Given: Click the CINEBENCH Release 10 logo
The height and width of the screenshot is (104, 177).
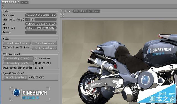Looking at the screenshot, I should [x=30, y=94].
